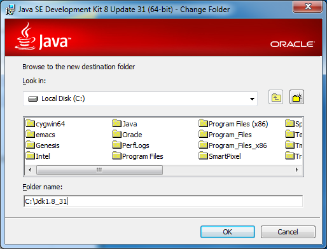The image size is (327, 249).
Task: Click the emacs folder name
Action: [45, 135]
